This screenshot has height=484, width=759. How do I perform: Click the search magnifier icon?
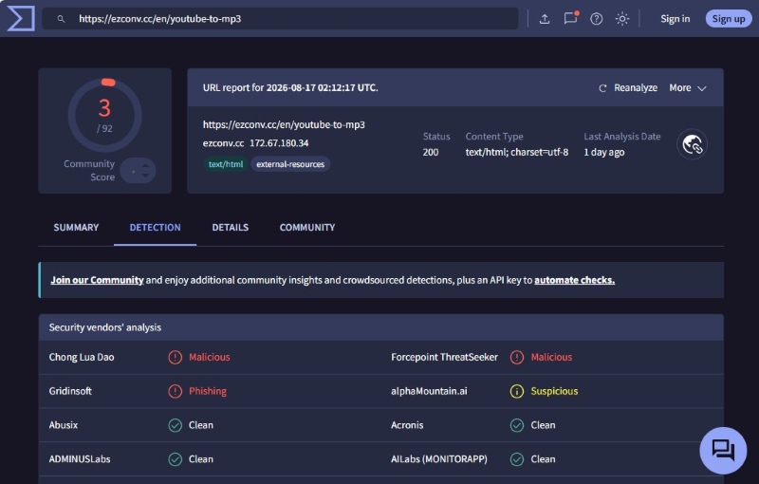tap(61, 19)
